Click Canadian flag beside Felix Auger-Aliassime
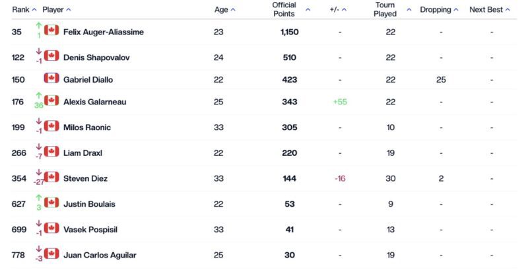528x278 pixels. coord(51,30)
